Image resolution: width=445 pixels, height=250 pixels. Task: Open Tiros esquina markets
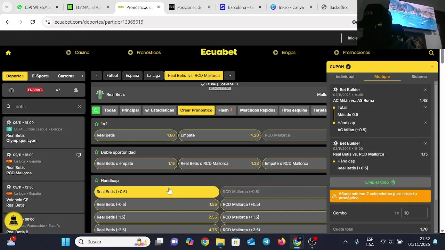tap(294, 110)
